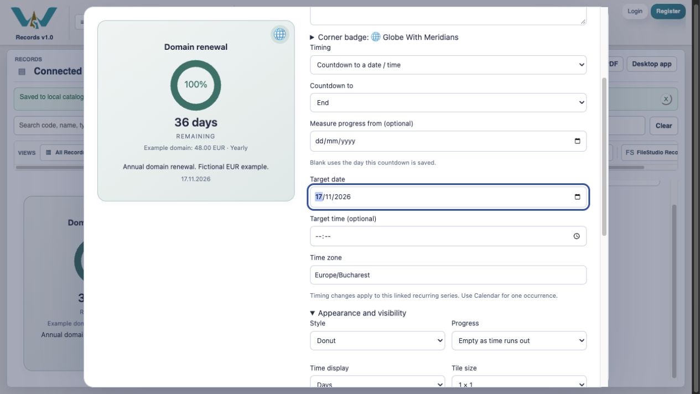Select the All Records view tab
The image size is (700, 394).
coord(62,153)
